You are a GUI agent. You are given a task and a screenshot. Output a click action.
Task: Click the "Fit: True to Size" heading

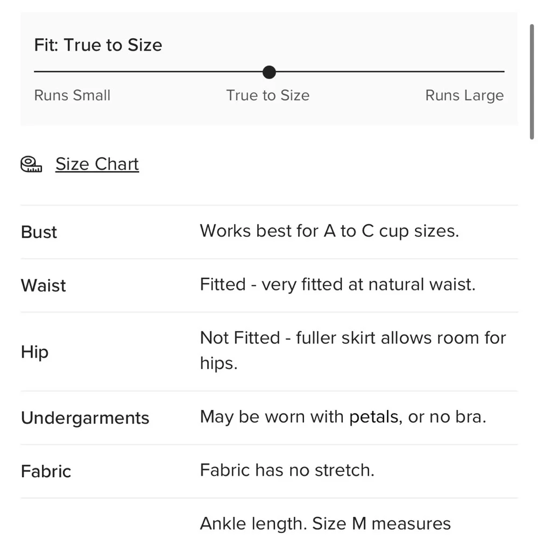coord(98,45)
